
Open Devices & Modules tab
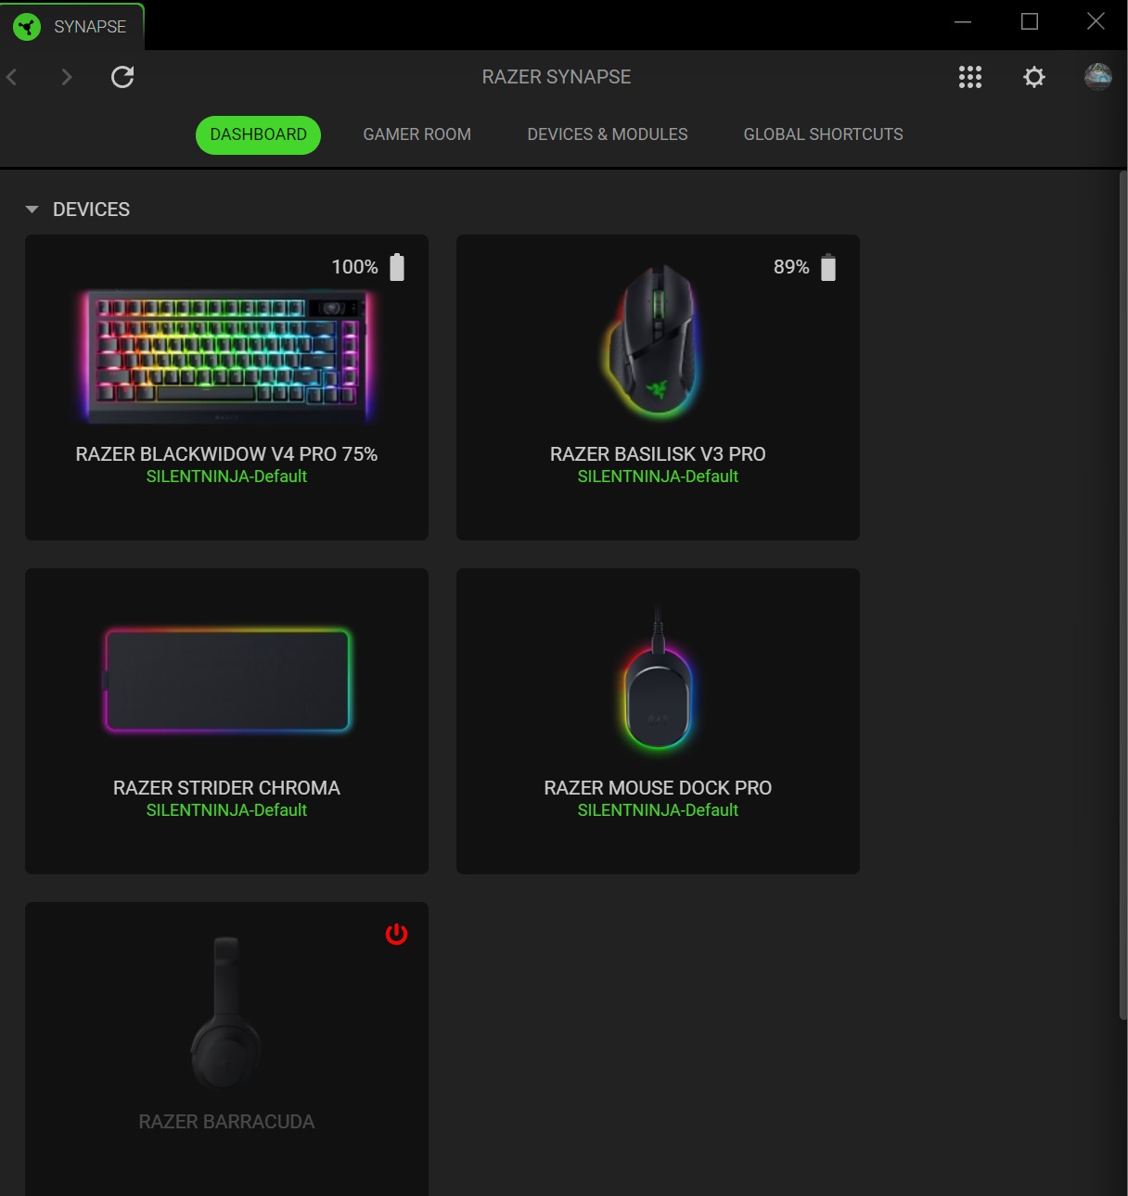608,134
